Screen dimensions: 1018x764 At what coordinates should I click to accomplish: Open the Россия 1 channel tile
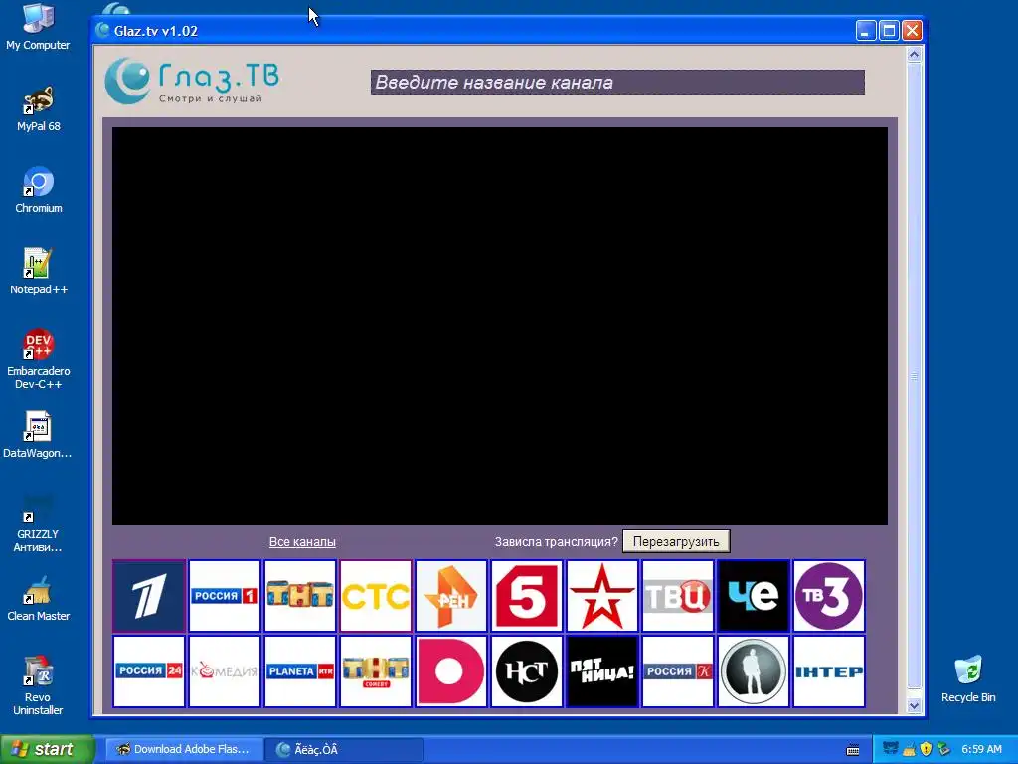pos(225,596)
